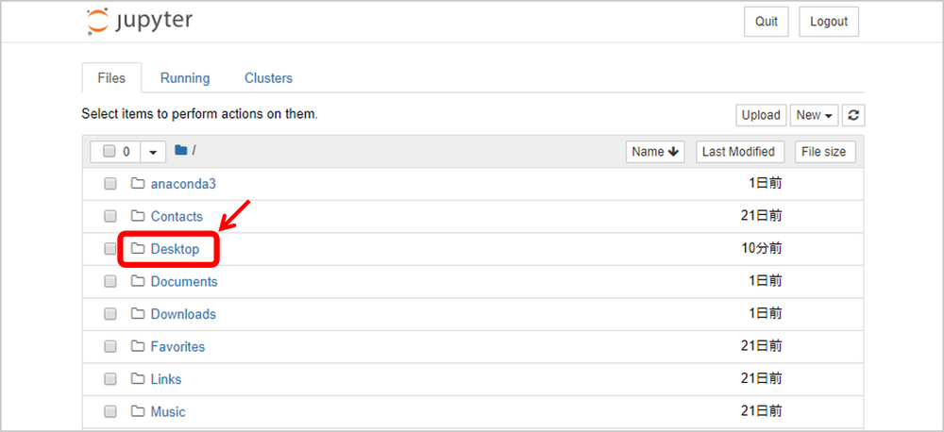Click the folder icon beside Desktop
The image size is (944, 432).
(x=139, y=248)
